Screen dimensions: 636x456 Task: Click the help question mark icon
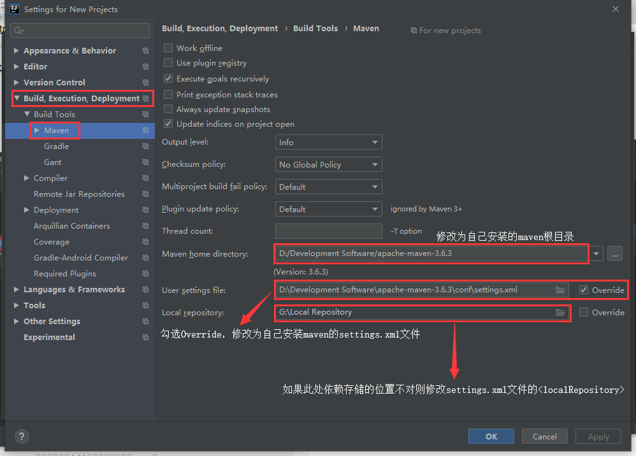21,436
